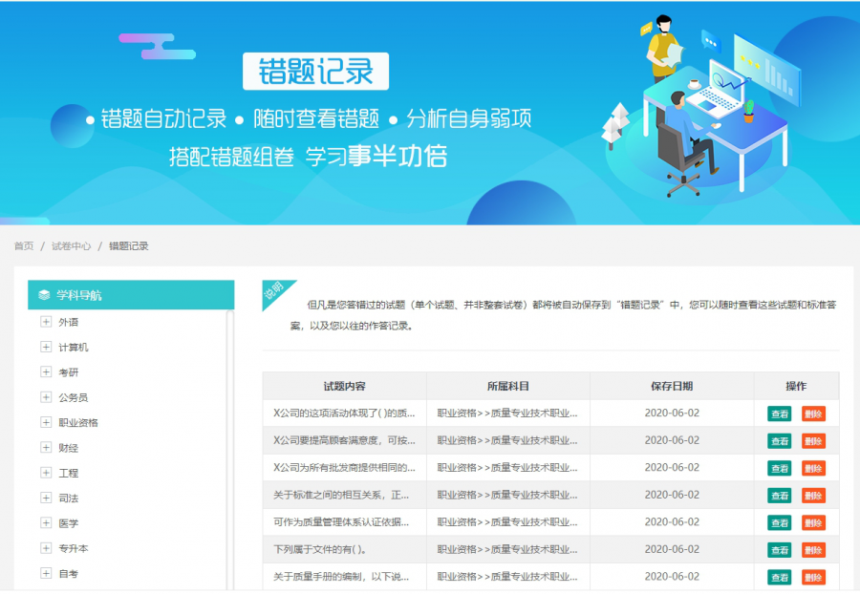This screenshot has height=594, width=860.
Task: Click the 错题记录 banner title
Action: 314,72
